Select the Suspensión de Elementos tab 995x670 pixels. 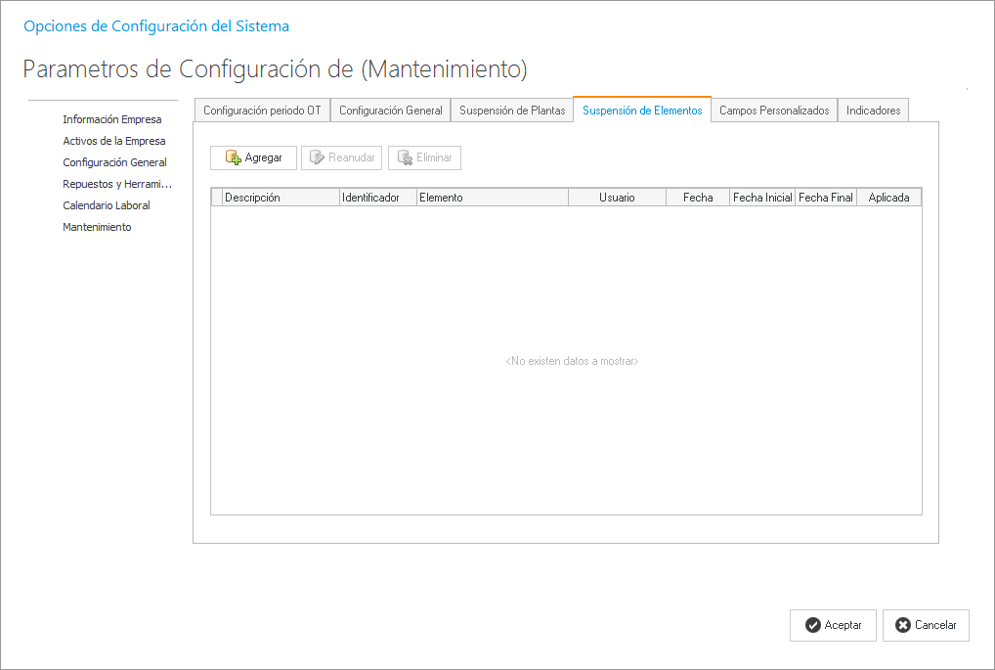tap(642, 111)
